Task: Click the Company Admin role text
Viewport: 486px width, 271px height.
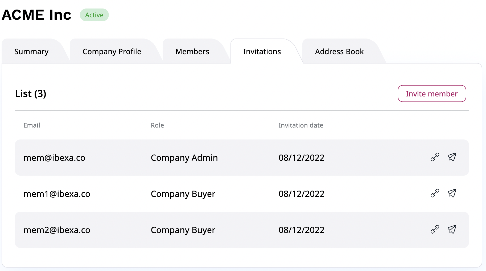Action: [x=184, y=157]
